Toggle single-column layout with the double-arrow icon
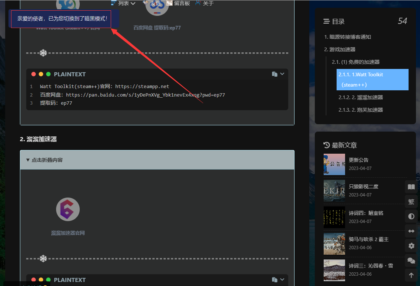 point(411,231)
